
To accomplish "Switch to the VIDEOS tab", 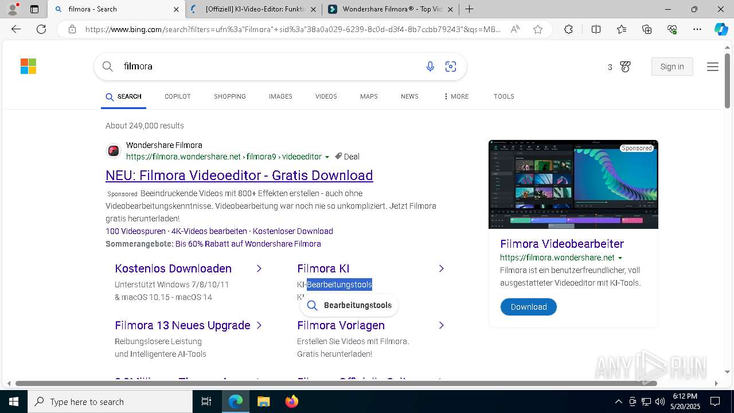I will pos(326,96).
